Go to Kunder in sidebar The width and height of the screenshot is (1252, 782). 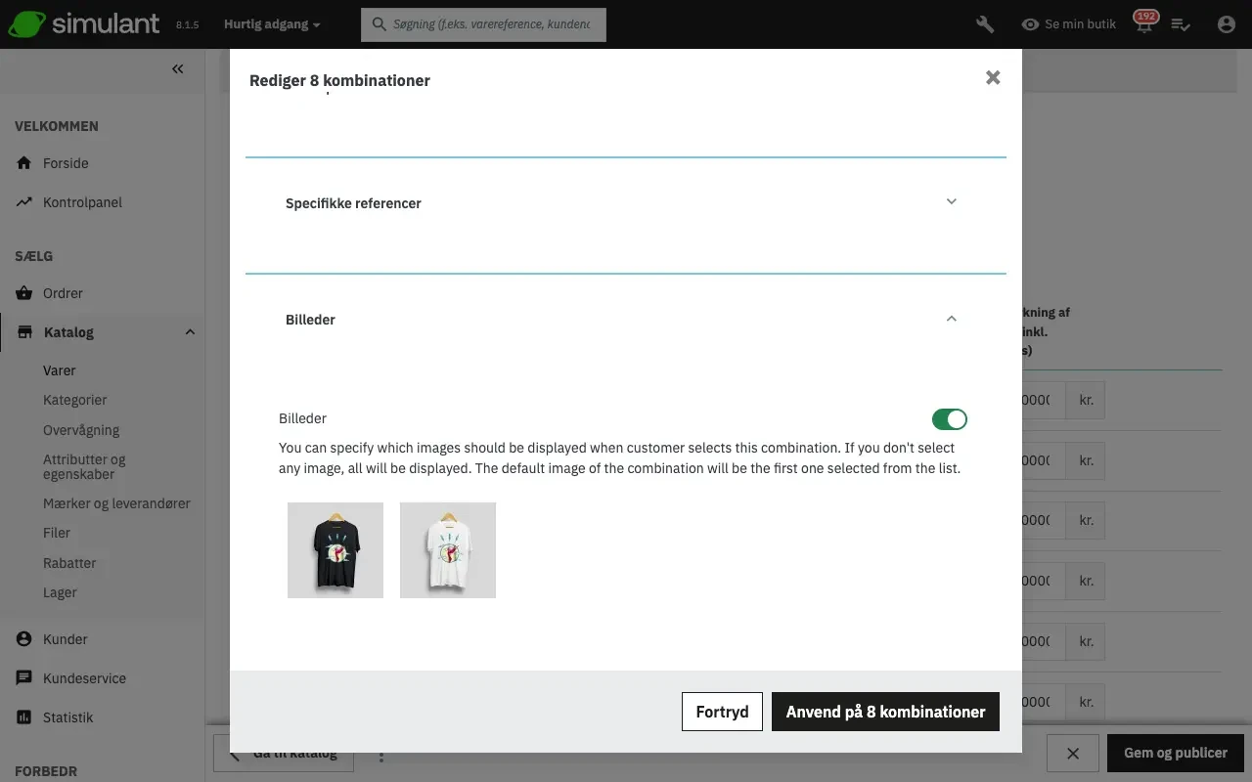tap(66, 639)
